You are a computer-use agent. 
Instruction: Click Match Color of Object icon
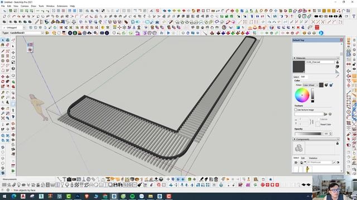tap(326, 85)
